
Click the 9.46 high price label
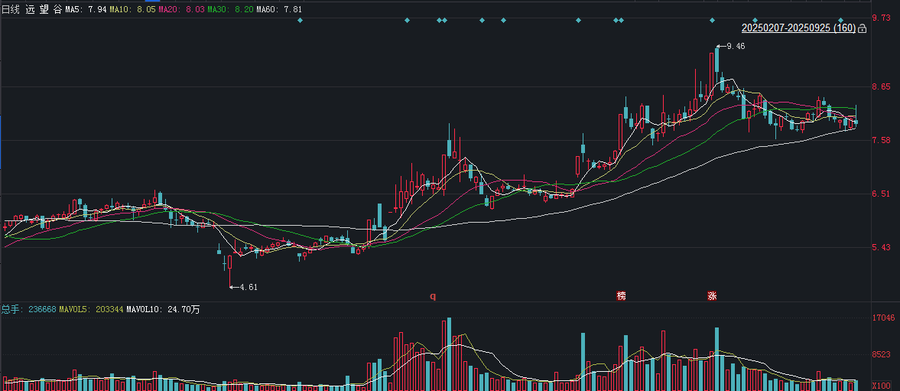pos(736,47)
